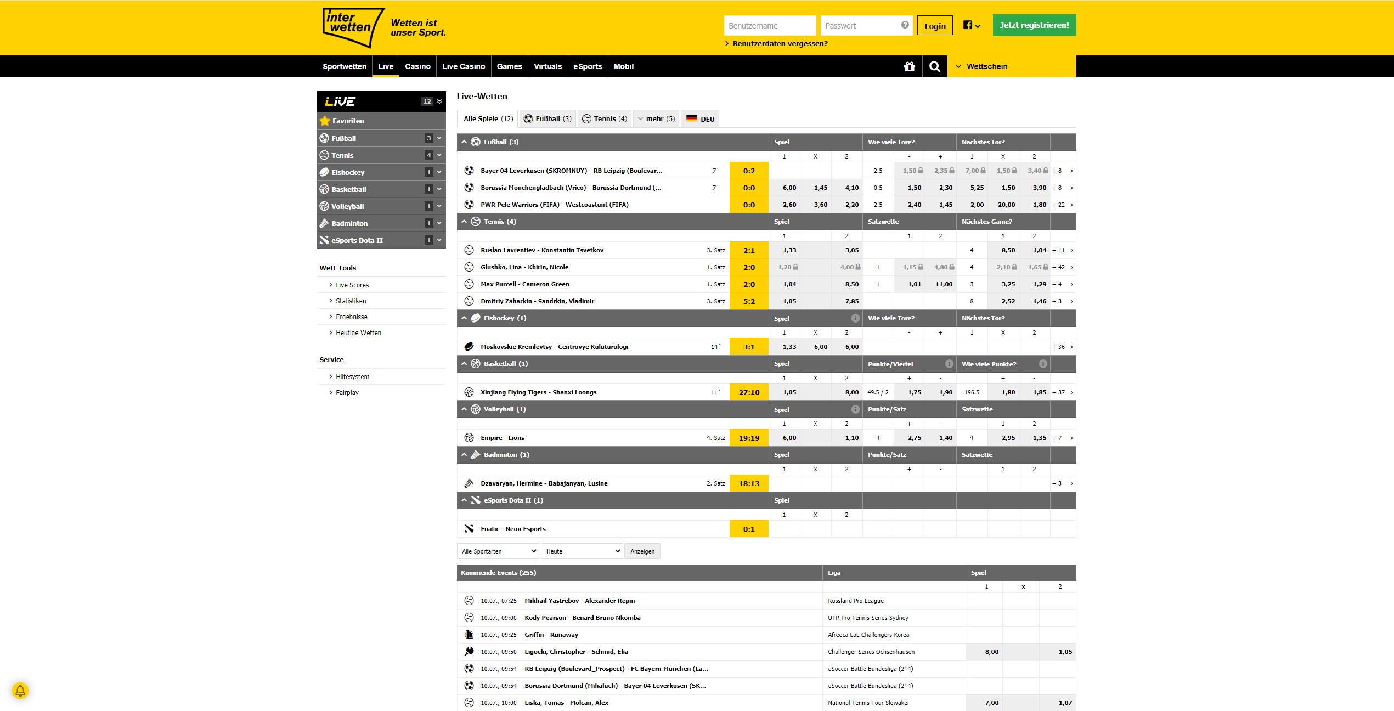The image size is (1394, 711).
Task: Click Wie viele Punkte info icon
Action: 1042,364
